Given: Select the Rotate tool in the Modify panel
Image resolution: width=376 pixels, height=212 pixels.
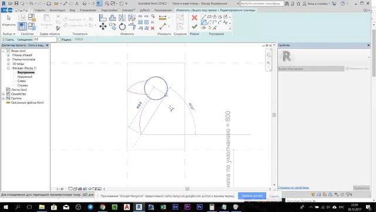Looking at the screenshot, I should click(x=122, y=26).
